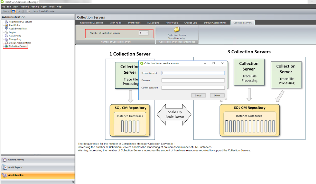Click the Logins keys icon

coord(7,32)
